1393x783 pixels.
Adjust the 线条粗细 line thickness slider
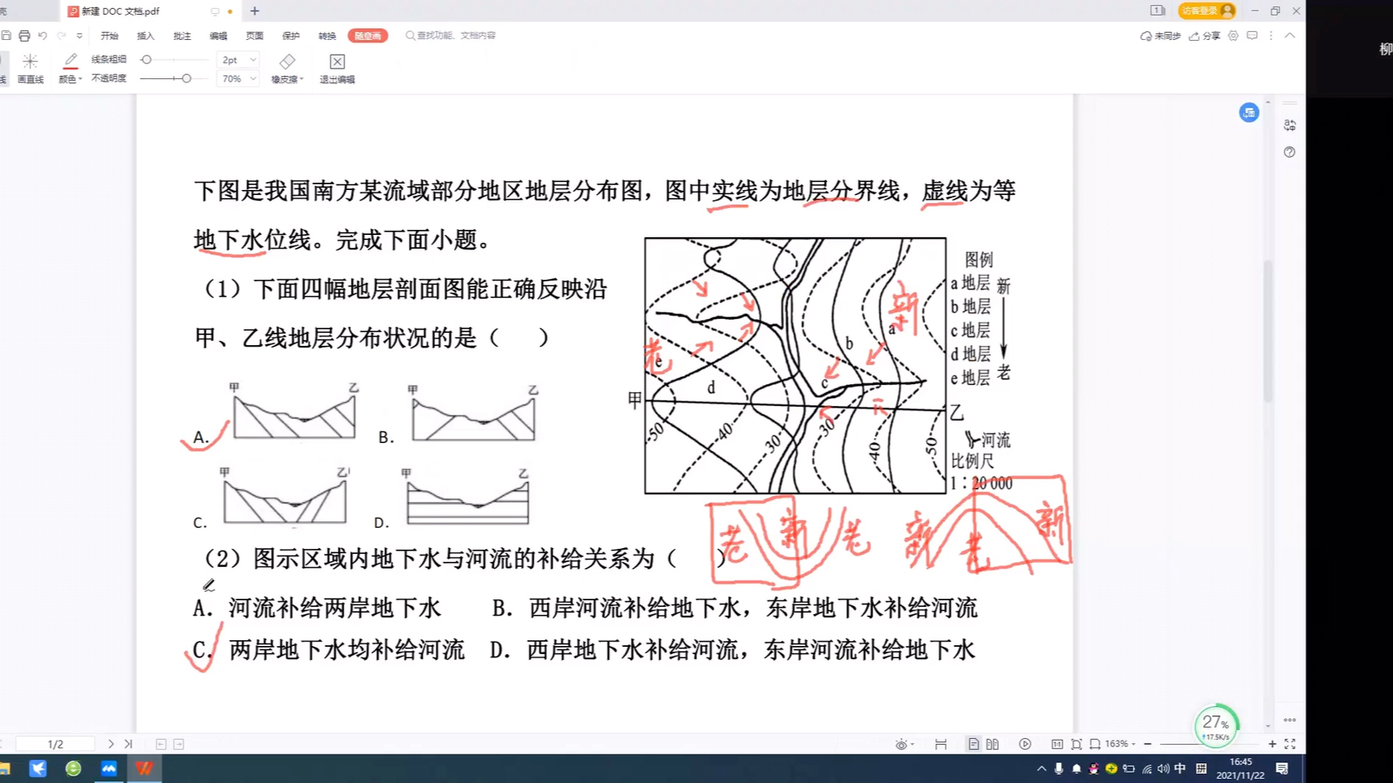174,60
